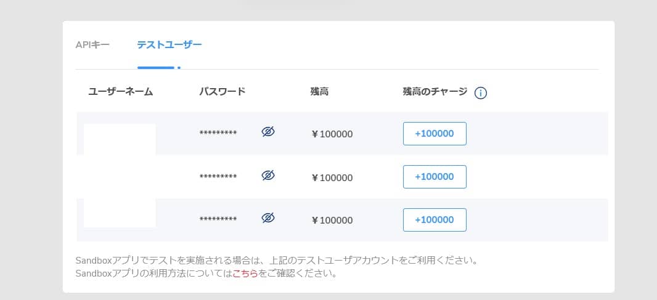Click the second row's ¥100000 balance

[332, 177]
